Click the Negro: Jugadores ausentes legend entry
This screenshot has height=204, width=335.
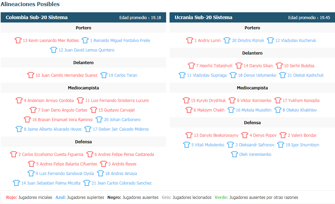133,198
